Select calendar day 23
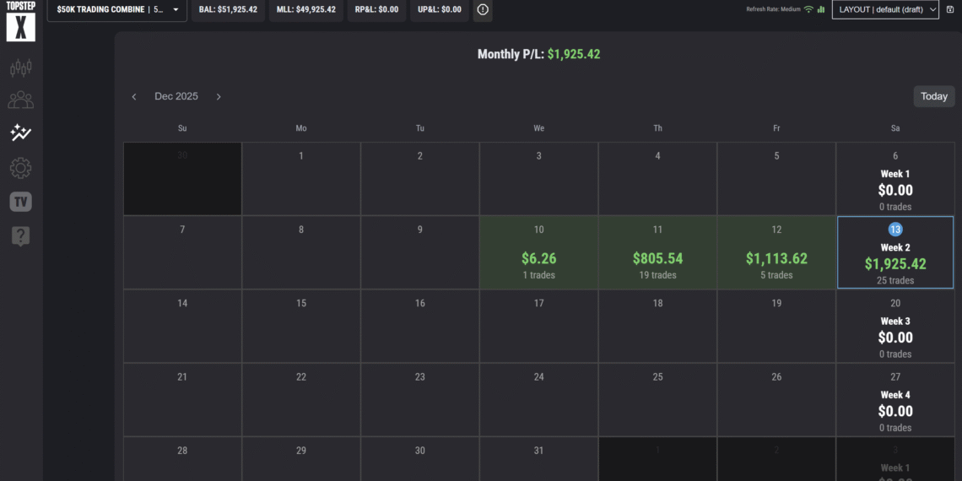 tap(420, 399)
